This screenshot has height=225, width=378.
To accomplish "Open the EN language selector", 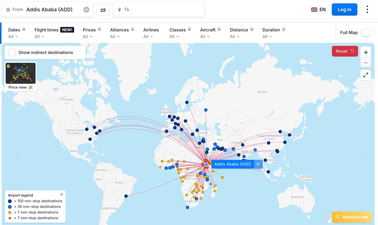I will pos(318,9).
